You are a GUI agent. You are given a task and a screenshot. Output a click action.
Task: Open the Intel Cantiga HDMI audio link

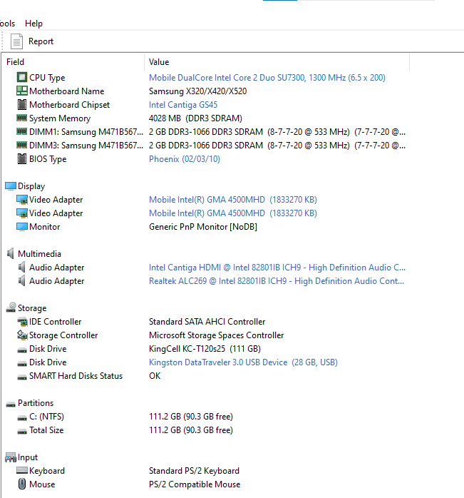[277, 268]
